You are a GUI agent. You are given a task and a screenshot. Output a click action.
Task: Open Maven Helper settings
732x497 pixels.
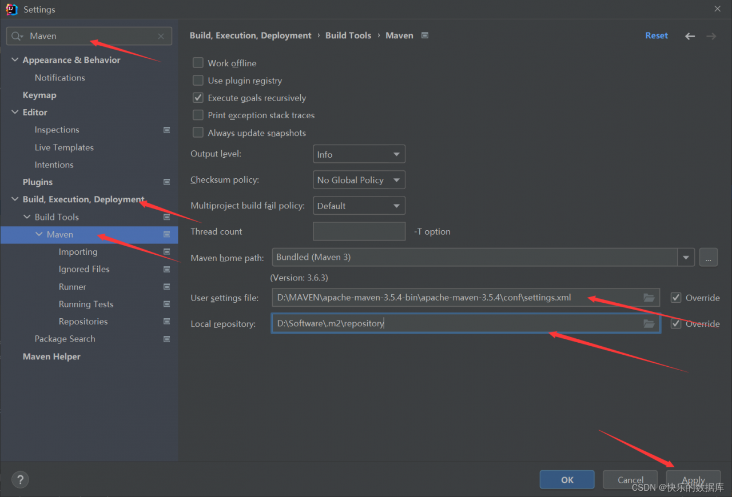click(x=51, y=356)
